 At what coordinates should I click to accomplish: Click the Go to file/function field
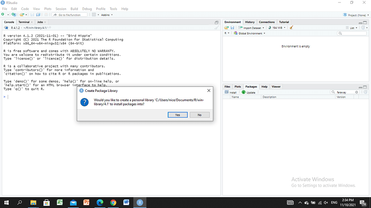[70, 15]
